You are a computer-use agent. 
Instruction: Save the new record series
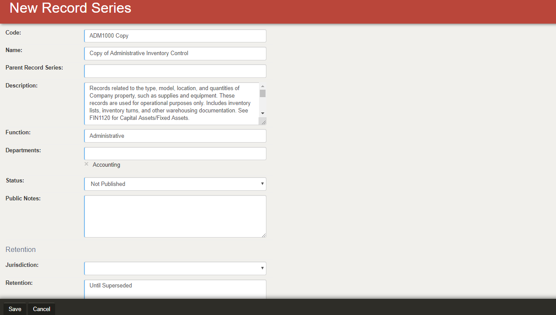pyautogui.click(x=15, y=309)
